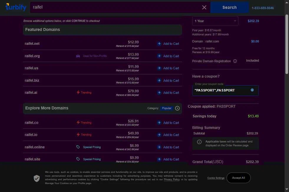This screenshot has height=192, width=289.
Task: Click the blue dot in coupon field
Action: pyautogui.click(x=252, y=90)
